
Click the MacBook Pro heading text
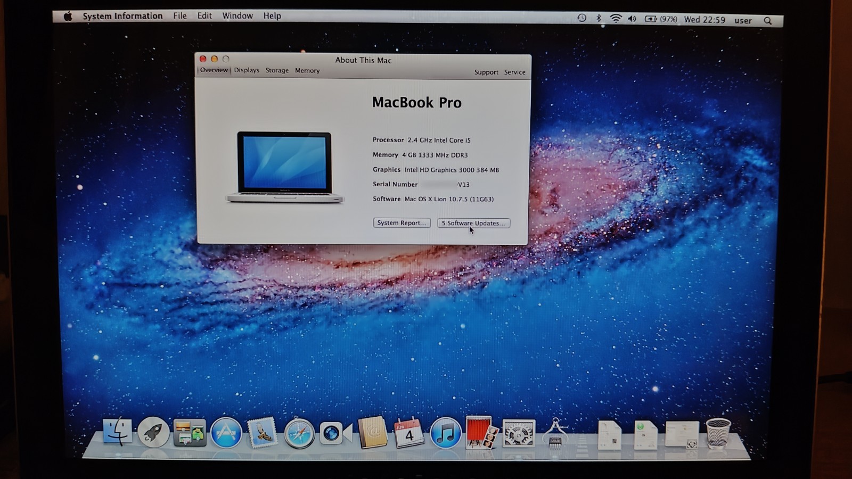[x=416, y=102]
